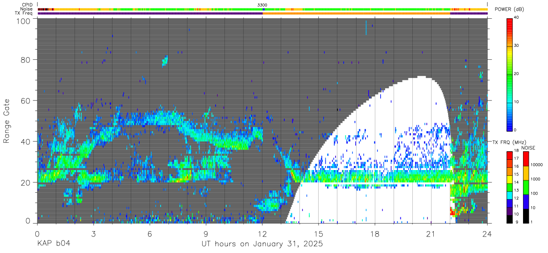Click the POWER (dB) legend title
This screenshot has height=253, width=548.
[509, 9]
